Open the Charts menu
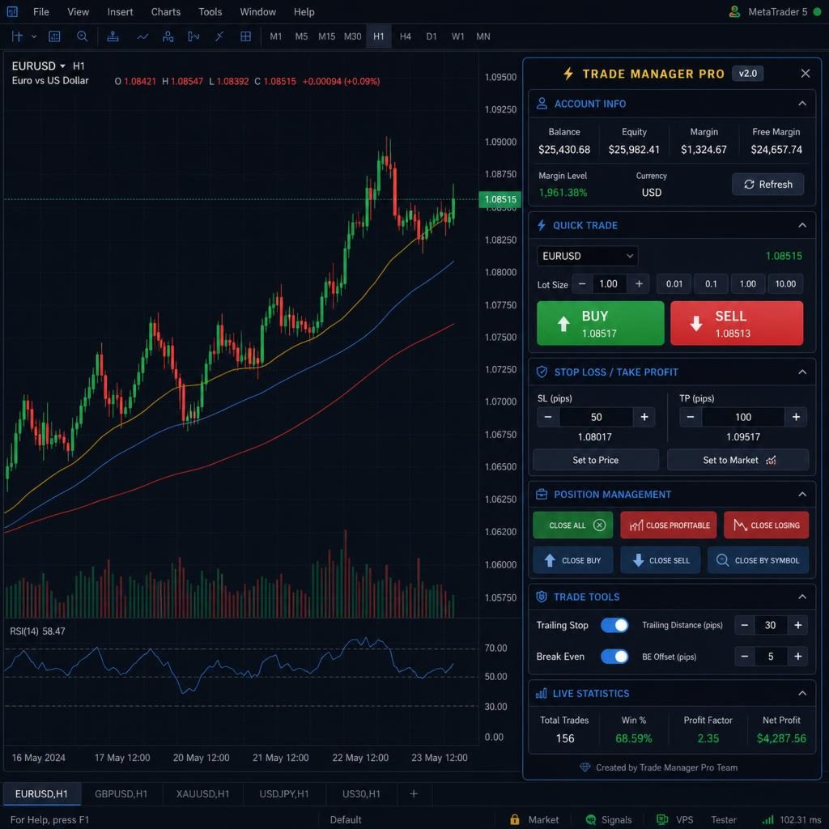The width and height of the screenshot is (829, 829). pyautogui.click(x=165, y=11)
